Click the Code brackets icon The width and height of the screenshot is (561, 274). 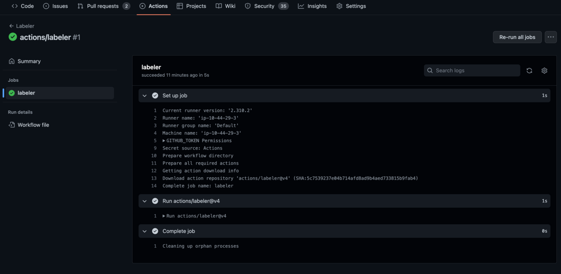pyautogui.click(x=14, y=6)
